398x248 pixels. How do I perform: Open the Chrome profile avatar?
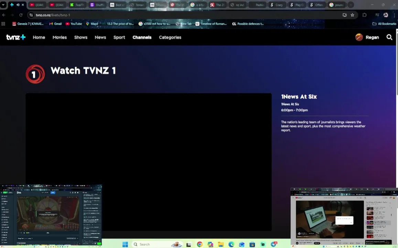point(386,15)
